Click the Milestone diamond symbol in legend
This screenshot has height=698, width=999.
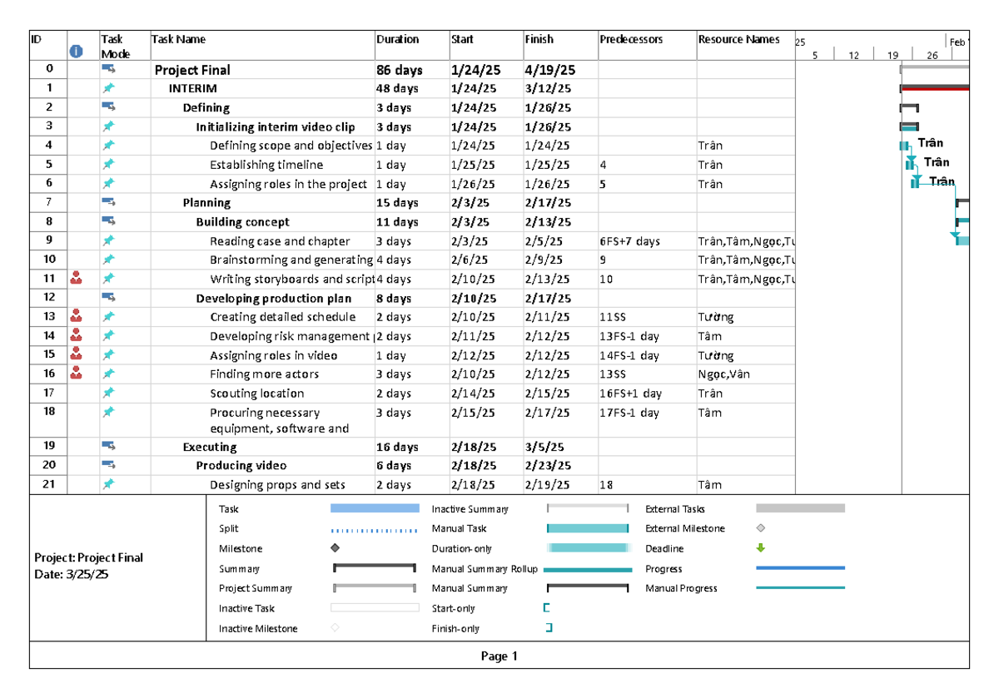(335, 548)
